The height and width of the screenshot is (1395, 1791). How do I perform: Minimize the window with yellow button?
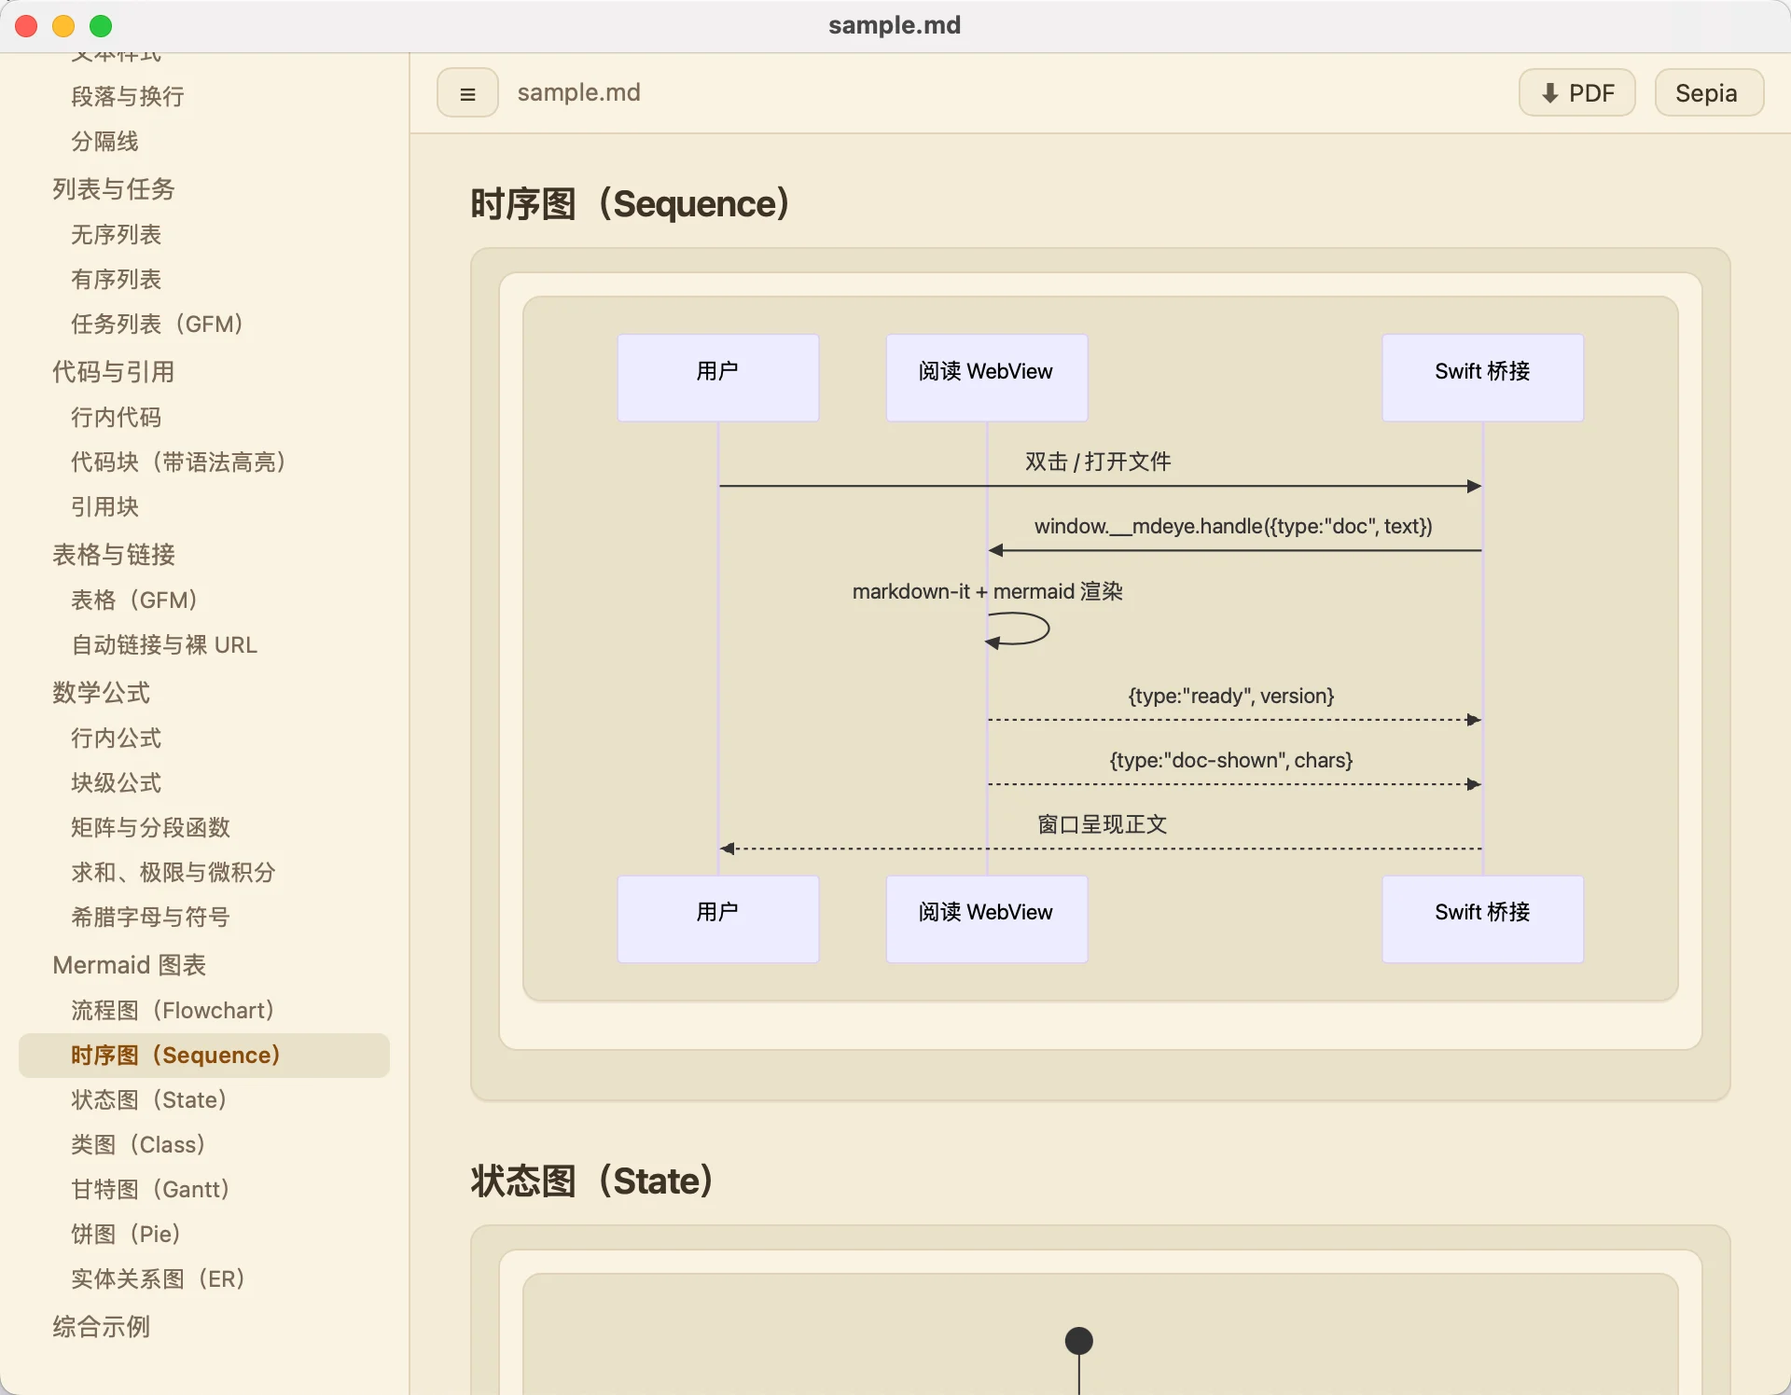pyautogui.click(x=63, y=26)
